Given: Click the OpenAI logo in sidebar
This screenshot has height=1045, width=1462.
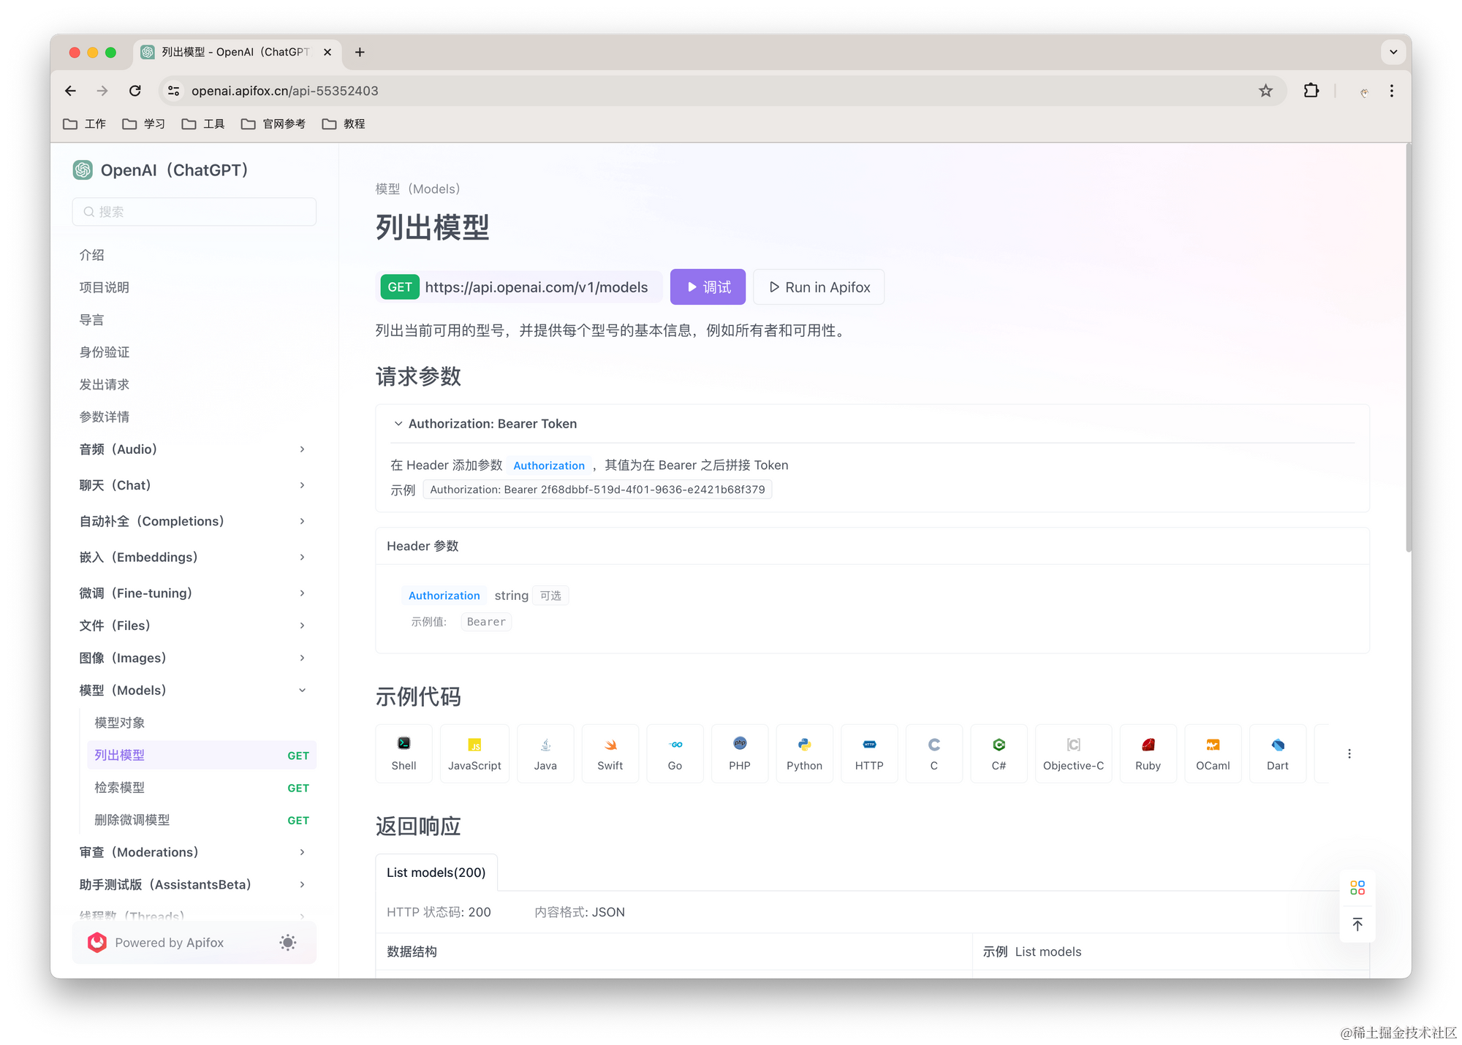Looking at the screenshot, I should [83, 170].
